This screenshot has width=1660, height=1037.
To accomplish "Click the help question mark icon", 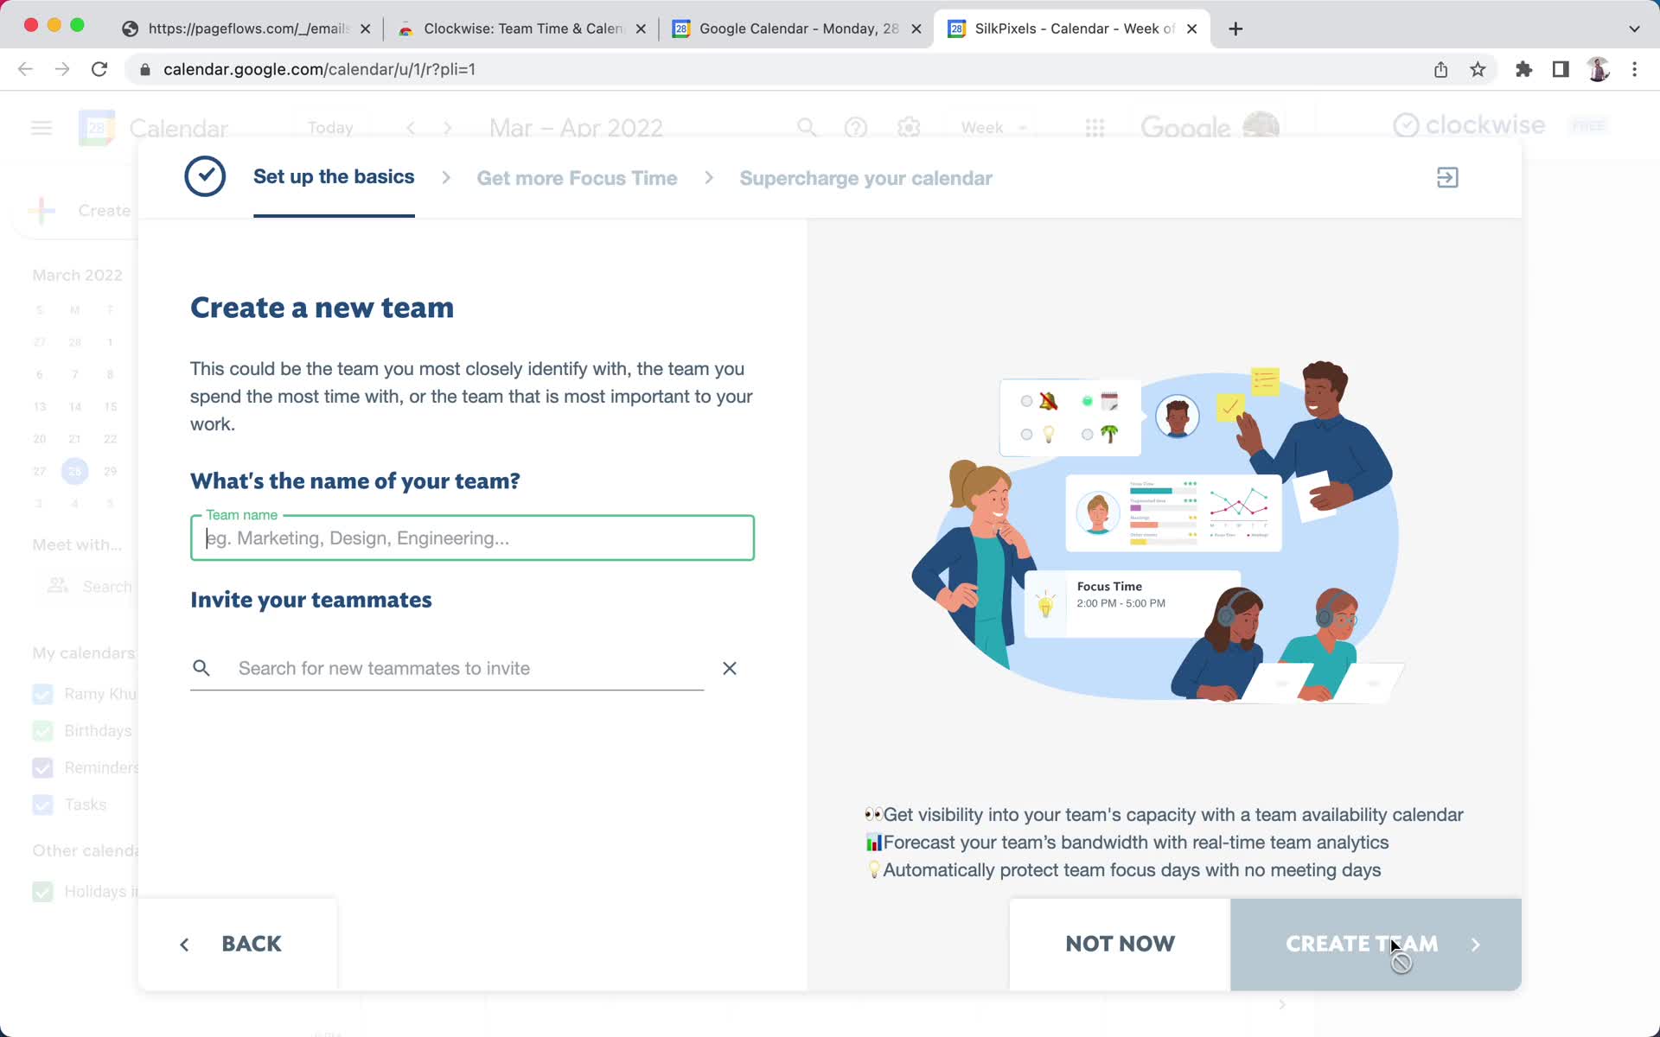I will [856, 127].
